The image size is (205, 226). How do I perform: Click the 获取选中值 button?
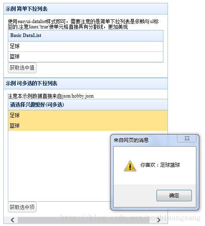(22, 68)
